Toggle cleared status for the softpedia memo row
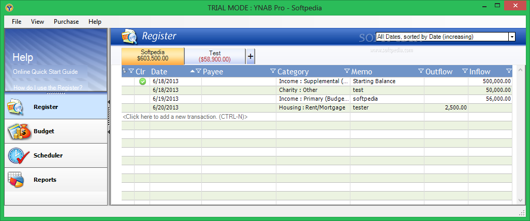 click(142, 99)
